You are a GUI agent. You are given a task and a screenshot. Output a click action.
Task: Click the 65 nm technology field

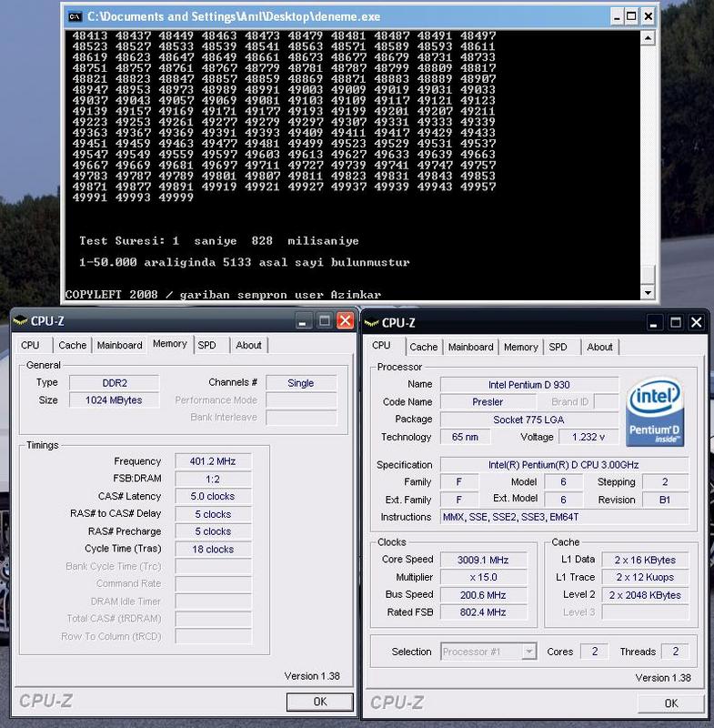(465, 437)
